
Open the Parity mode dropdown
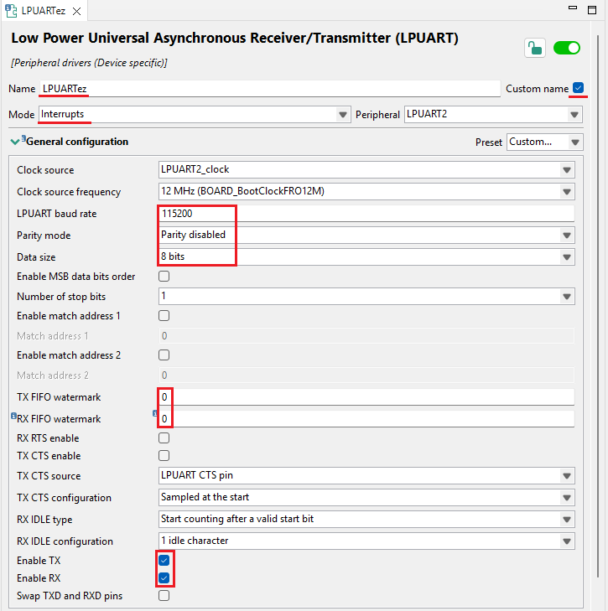point(567,235)
